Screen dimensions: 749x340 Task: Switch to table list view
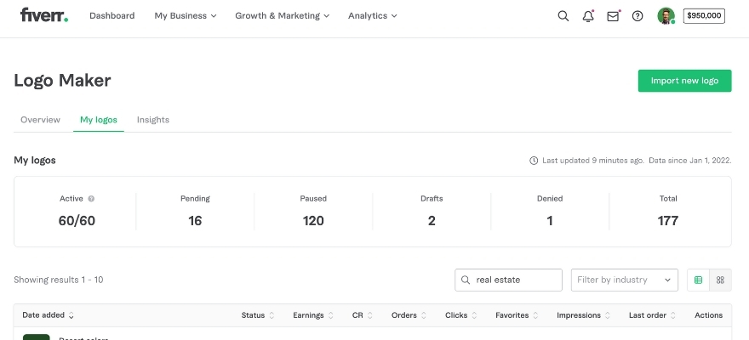[699, 280]
